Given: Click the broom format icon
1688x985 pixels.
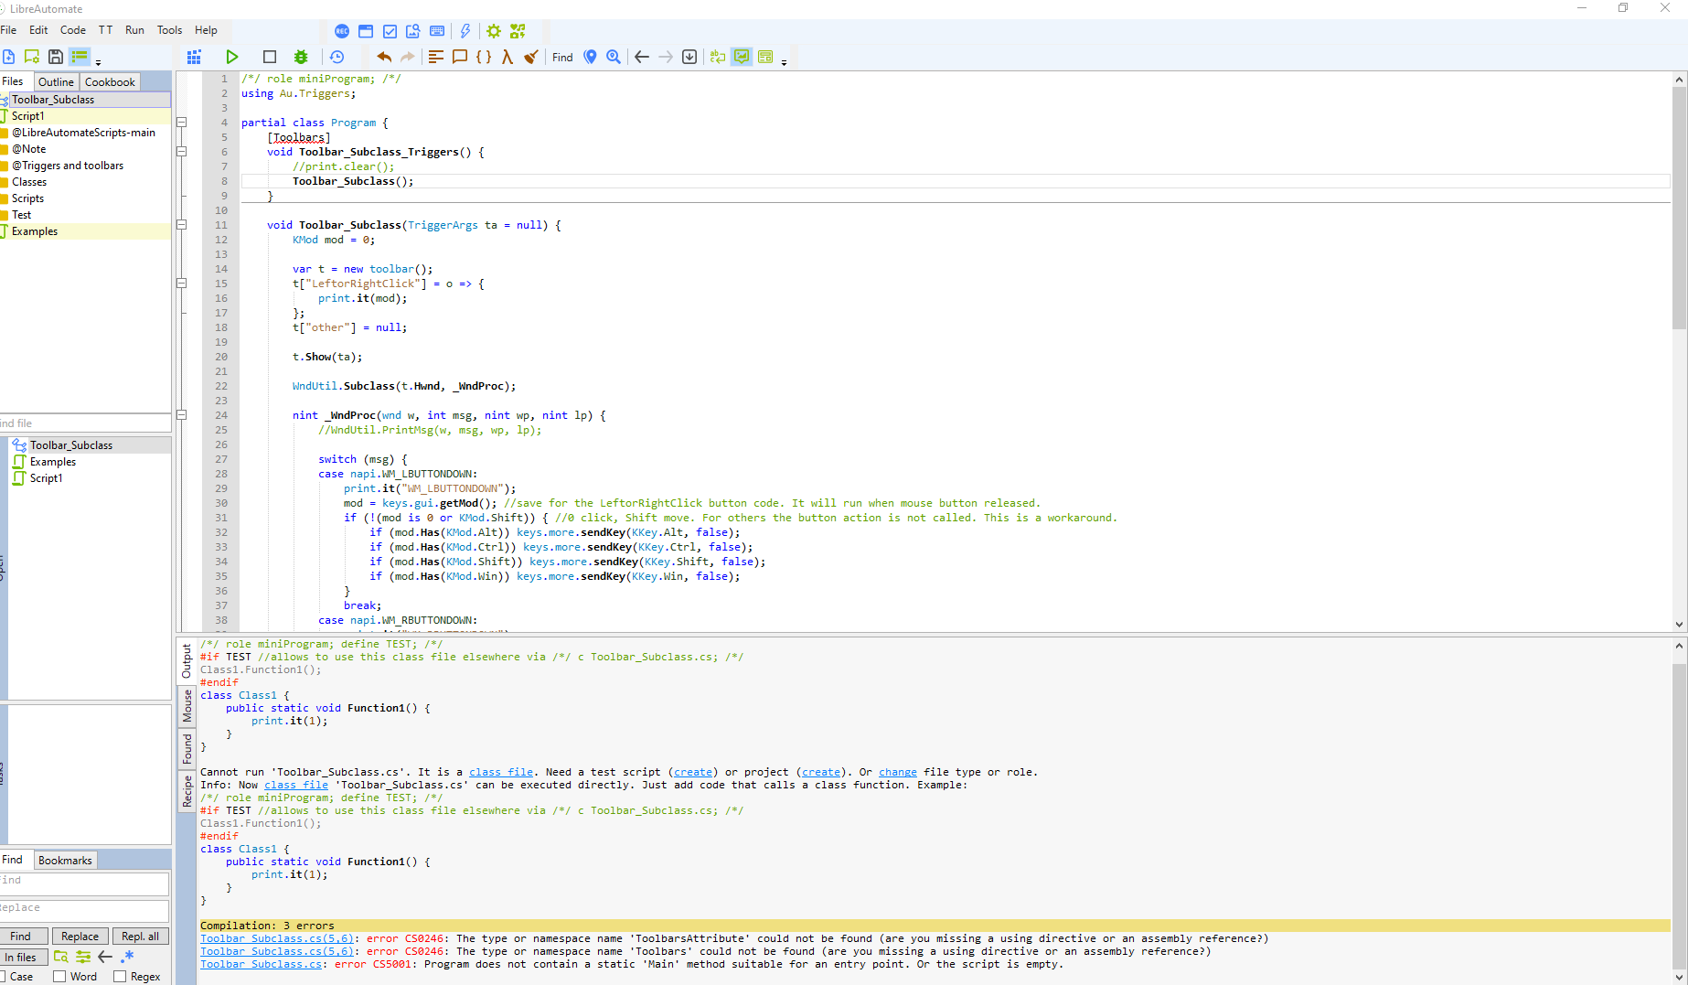Looking at the screenshot, I should click(531, 57).
